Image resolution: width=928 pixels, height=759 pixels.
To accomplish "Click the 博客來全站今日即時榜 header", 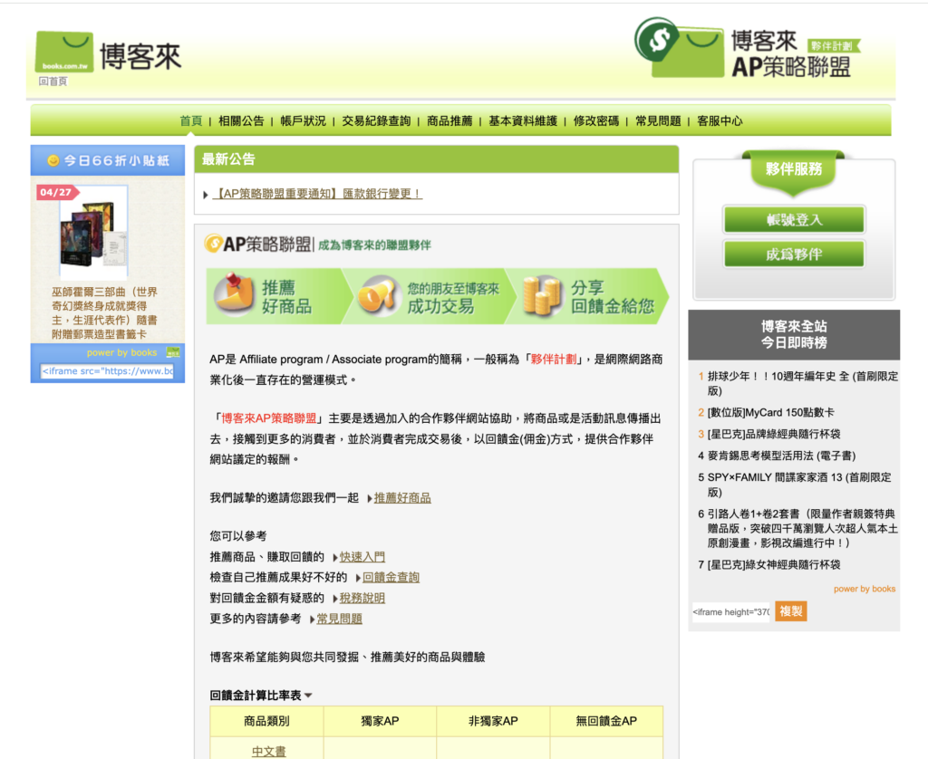I will (x=794, y=334).
